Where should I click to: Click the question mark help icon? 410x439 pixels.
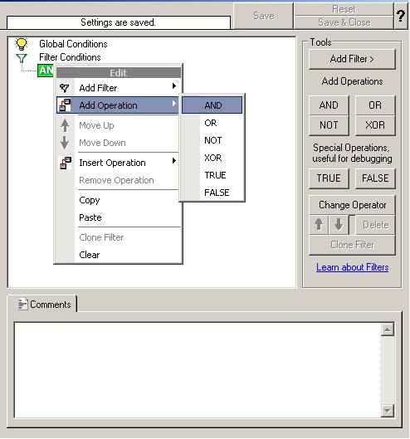(x=401, y=16)
